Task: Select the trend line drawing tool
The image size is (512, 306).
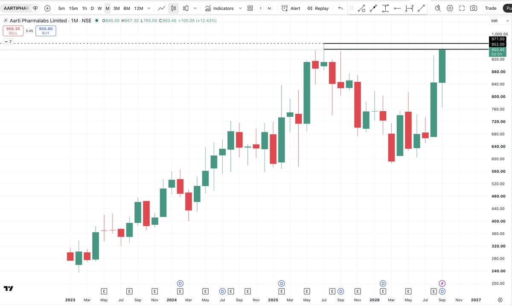Action: (421, 8)
